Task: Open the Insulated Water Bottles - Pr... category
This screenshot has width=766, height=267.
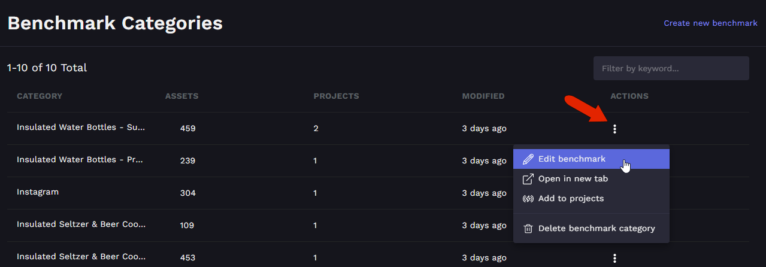Action: click(80, 160)
